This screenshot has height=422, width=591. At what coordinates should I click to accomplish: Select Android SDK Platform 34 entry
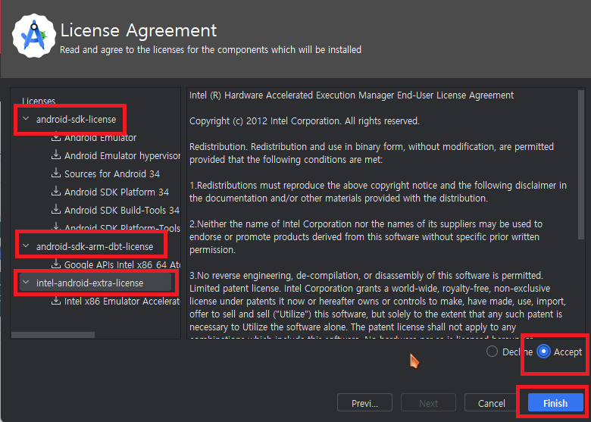(x=117, y=192)
